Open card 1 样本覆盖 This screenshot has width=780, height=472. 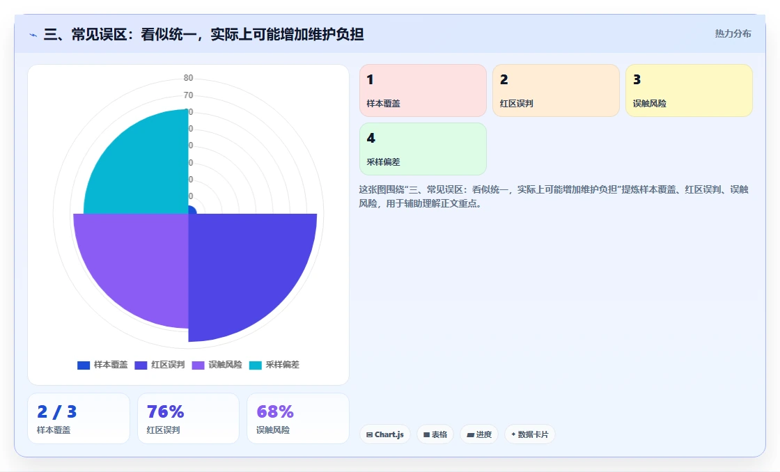(x=423, y=91)
